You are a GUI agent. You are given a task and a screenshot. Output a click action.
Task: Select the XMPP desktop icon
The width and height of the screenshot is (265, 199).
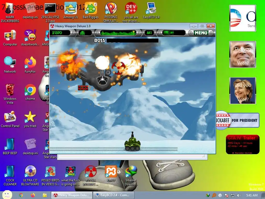111,174
